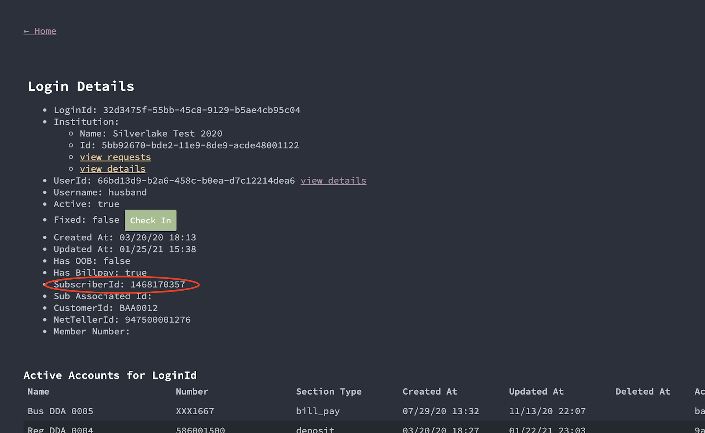Open the institution's view requests link

(115, 157)
